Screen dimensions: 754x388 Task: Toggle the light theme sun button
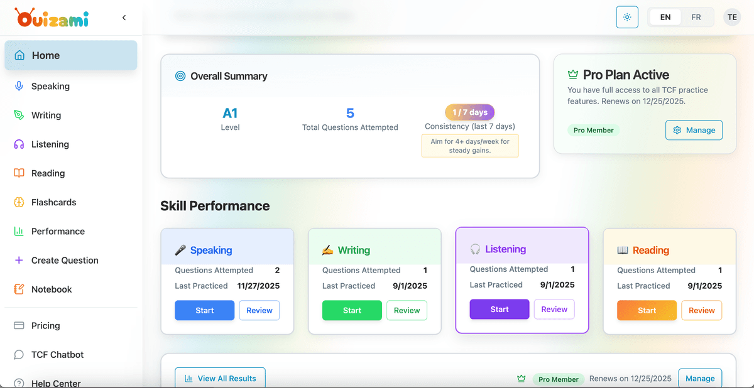click(x=626, y=17)
